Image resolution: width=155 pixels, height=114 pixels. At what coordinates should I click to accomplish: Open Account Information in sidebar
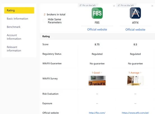pyautogui.click(x=14, y=37)
